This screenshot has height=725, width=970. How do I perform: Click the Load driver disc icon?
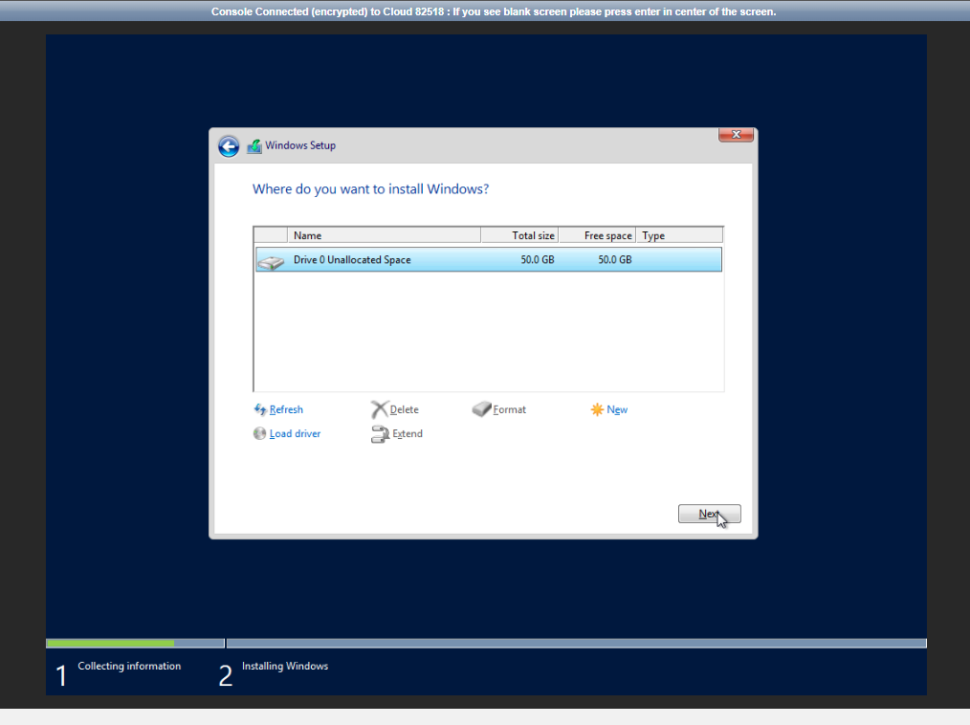[x=260, y=433]
